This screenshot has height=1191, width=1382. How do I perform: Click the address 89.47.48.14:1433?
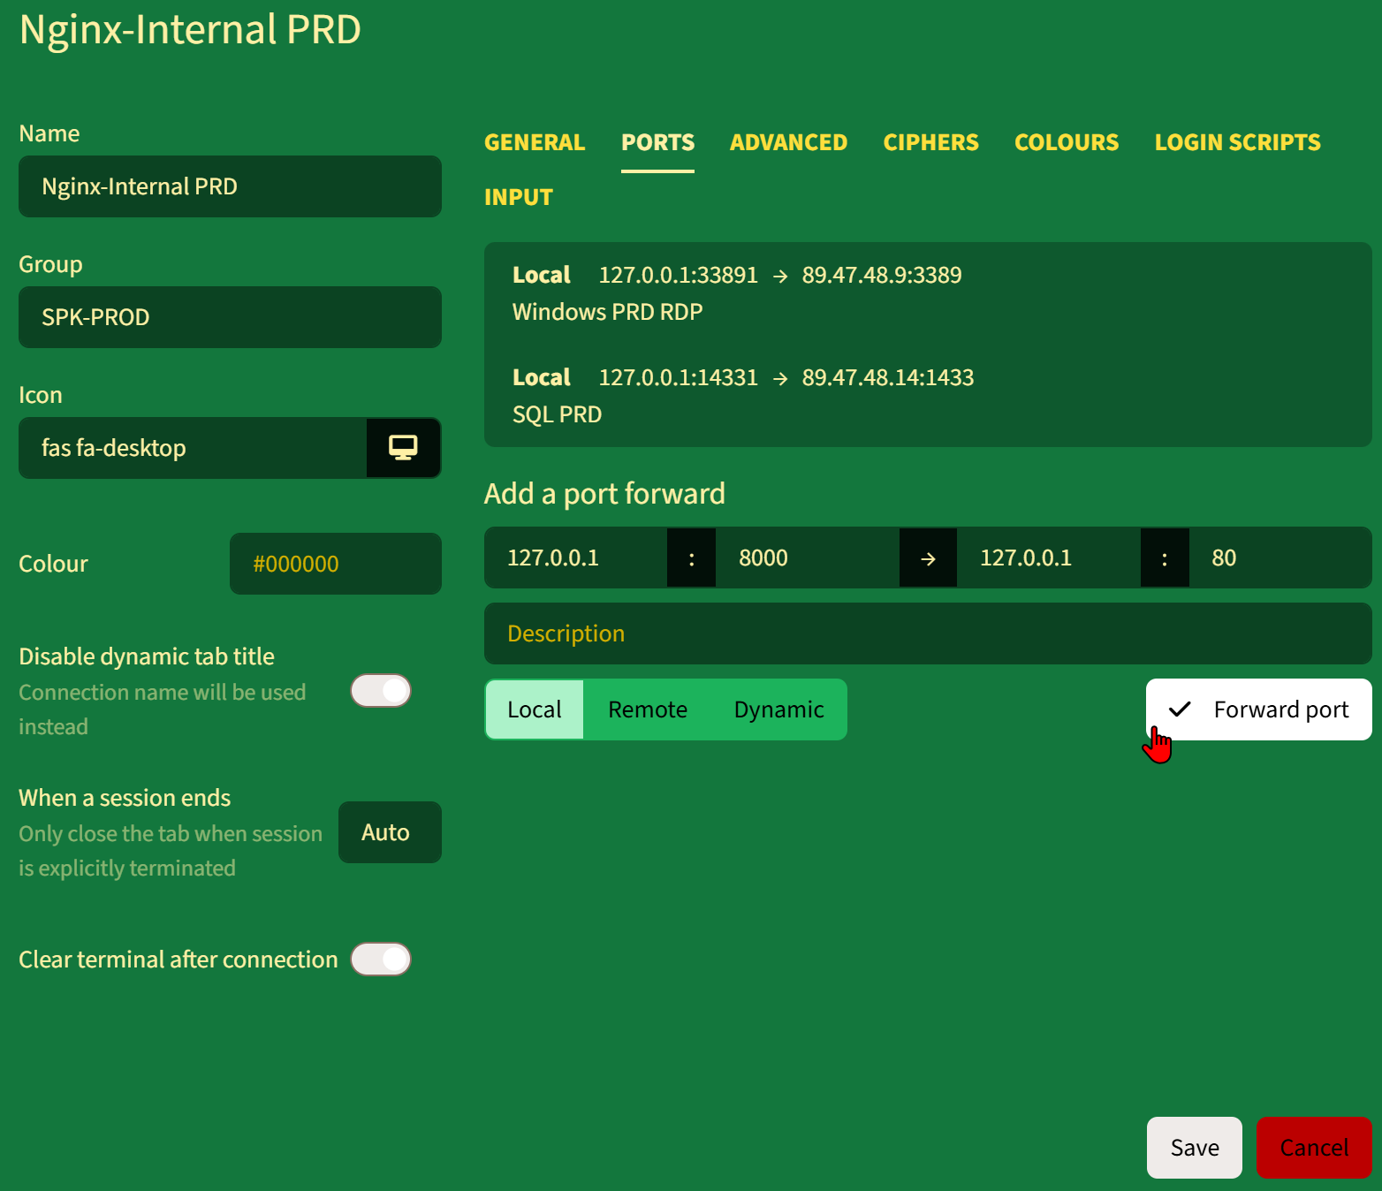tap(888, 377)
